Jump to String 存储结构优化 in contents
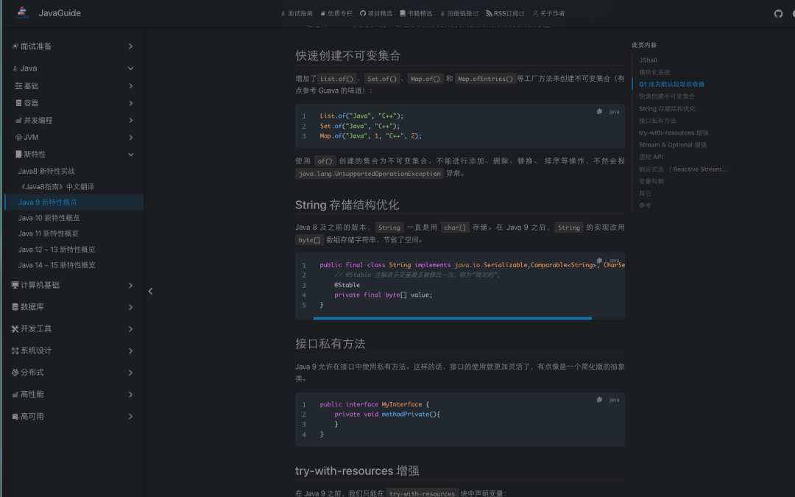 667,108
